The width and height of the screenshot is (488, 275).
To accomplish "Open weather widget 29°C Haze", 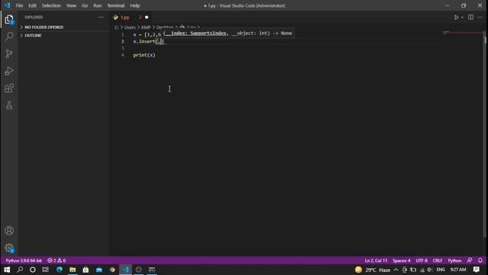I will click(x=373, y=270).
